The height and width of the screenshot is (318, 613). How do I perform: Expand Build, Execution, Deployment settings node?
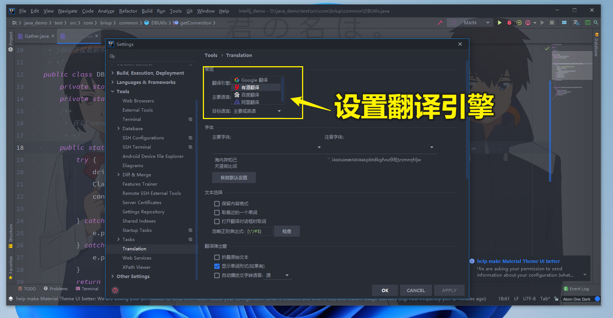(x=113, y=73)
